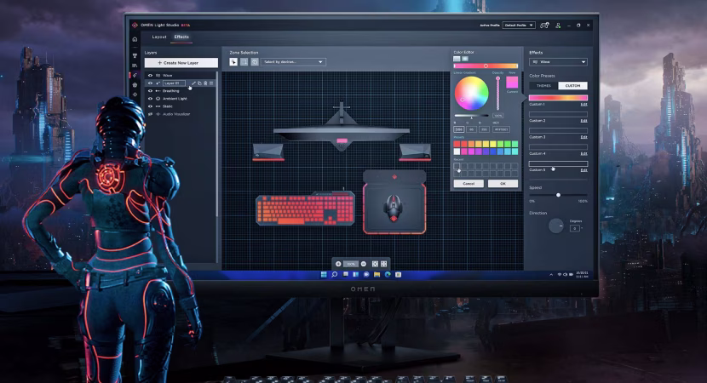The image size is (707, 383).
Task: Delete Layer 01 with trash icon
Action: tap(205, 83)
